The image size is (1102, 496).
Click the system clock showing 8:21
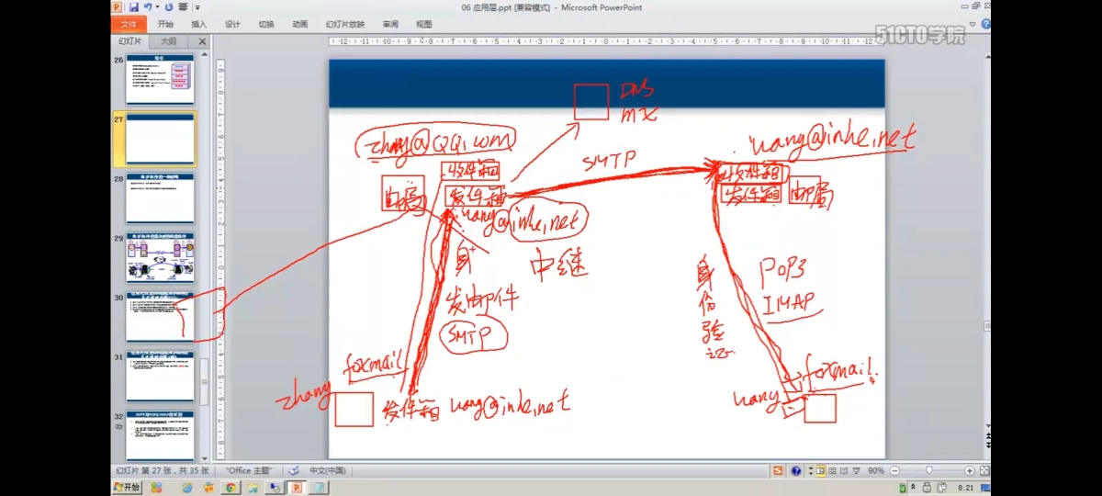(965, 488)
